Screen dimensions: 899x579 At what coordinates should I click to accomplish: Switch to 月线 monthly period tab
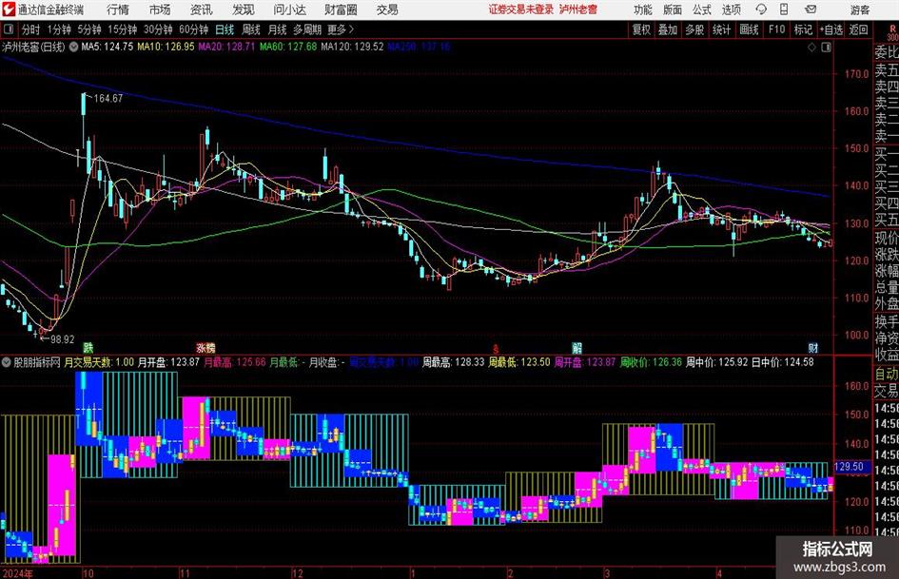[278, 29]
